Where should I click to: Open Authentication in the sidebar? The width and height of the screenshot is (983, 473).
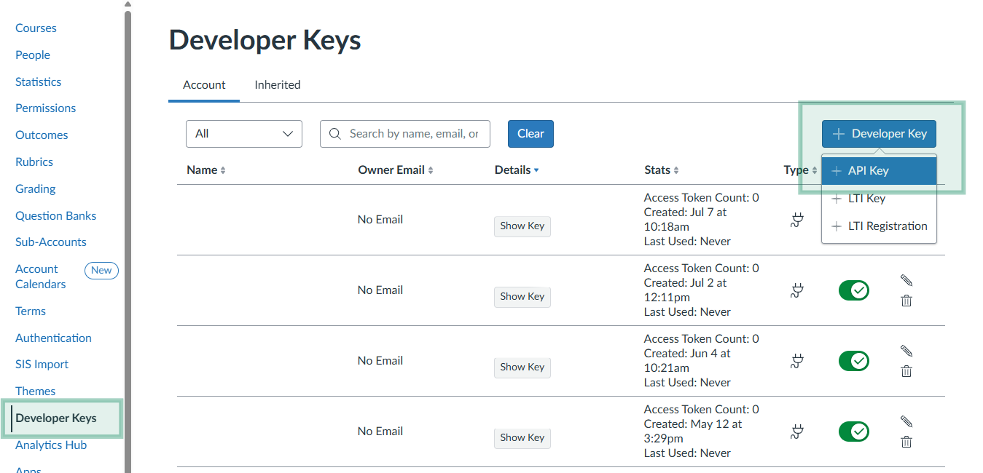[53, 338]
